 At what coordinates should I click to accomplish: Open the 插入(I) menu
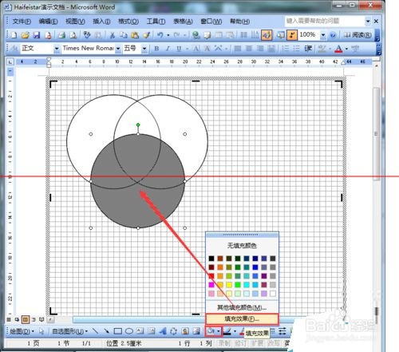101,22
